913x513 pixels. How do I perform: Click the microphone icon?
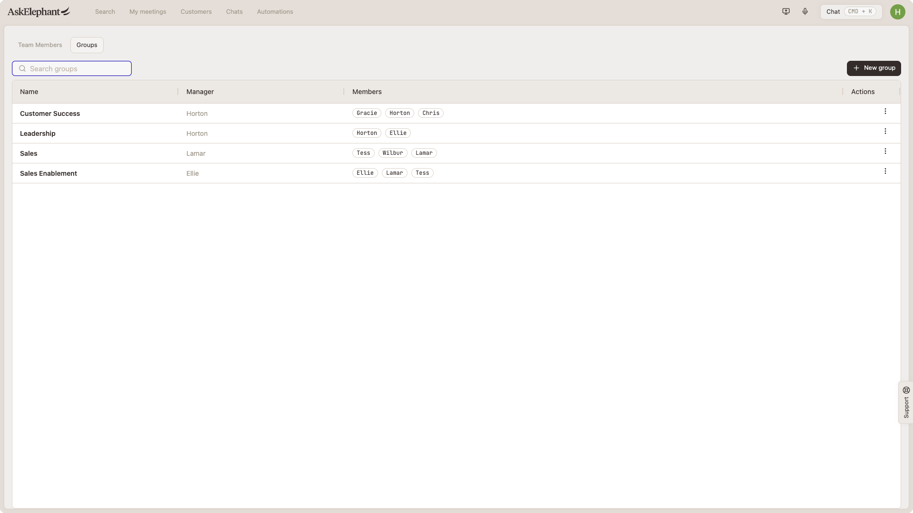click(x=805, y=11)
